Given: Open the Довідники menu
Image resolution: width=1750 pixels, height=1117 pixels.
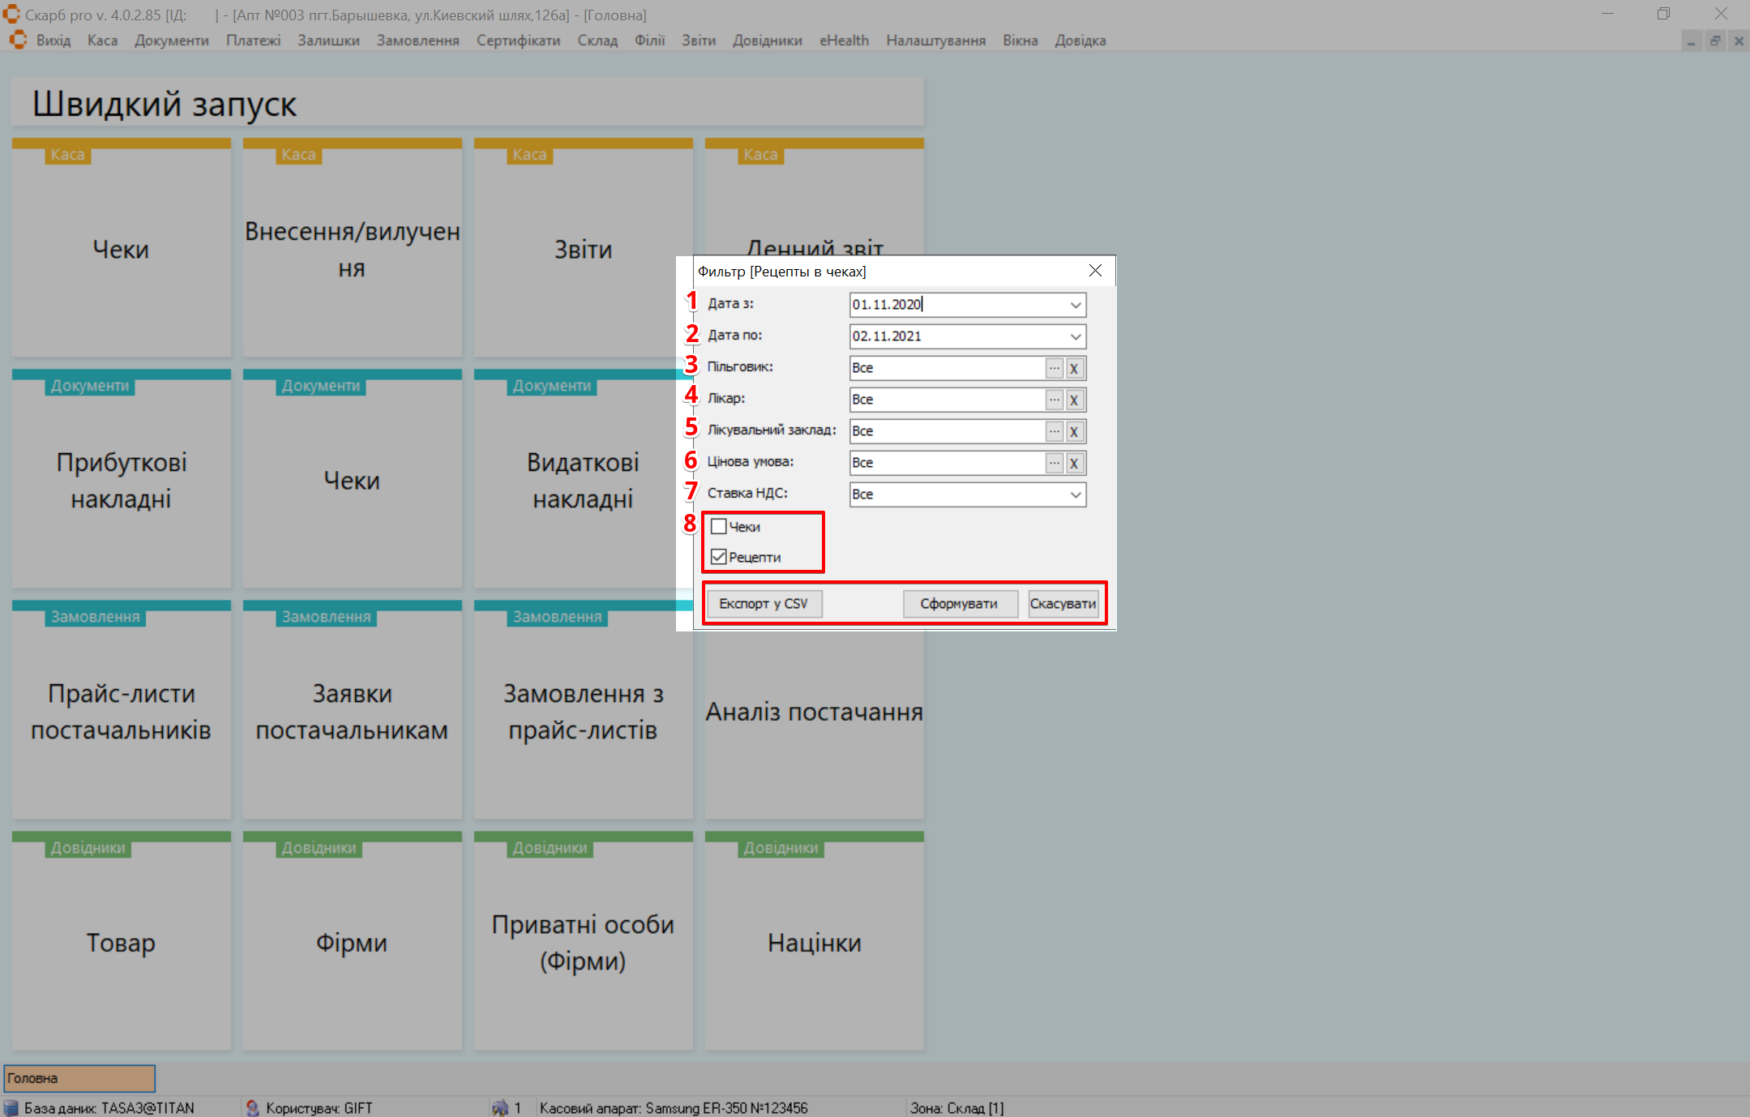Looking at the screenshot, I should coord(767,41).
